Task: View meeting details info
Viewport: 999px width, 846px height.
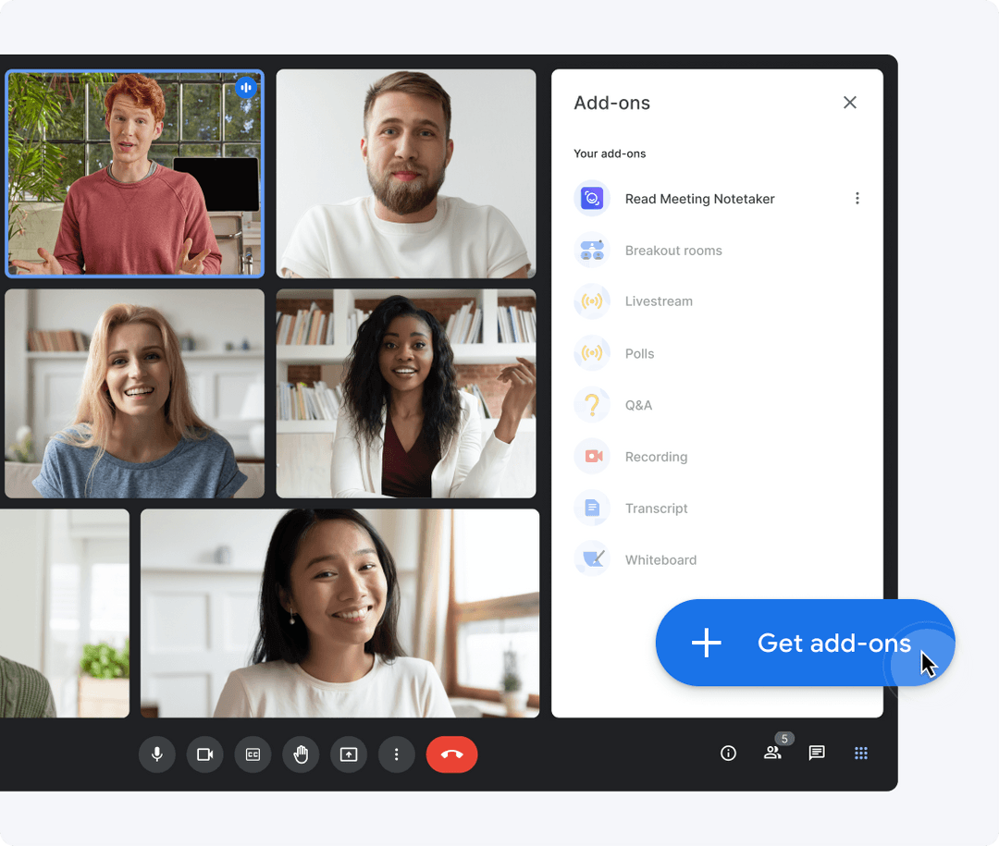Action: click(728, 754)
